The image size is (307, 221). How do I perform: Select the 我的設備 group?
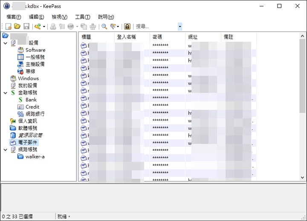(28, 86)
